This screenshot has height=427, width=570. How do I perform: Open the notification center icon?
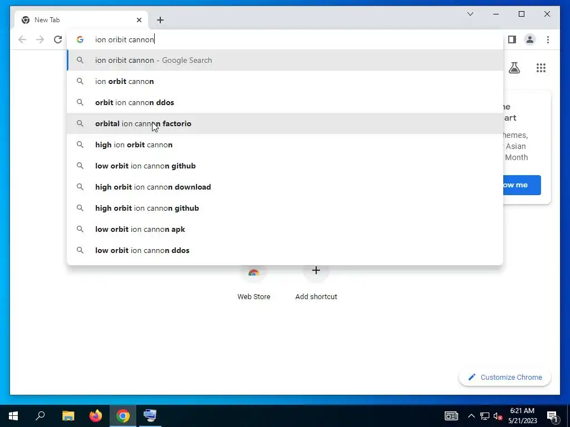(552, 416)
